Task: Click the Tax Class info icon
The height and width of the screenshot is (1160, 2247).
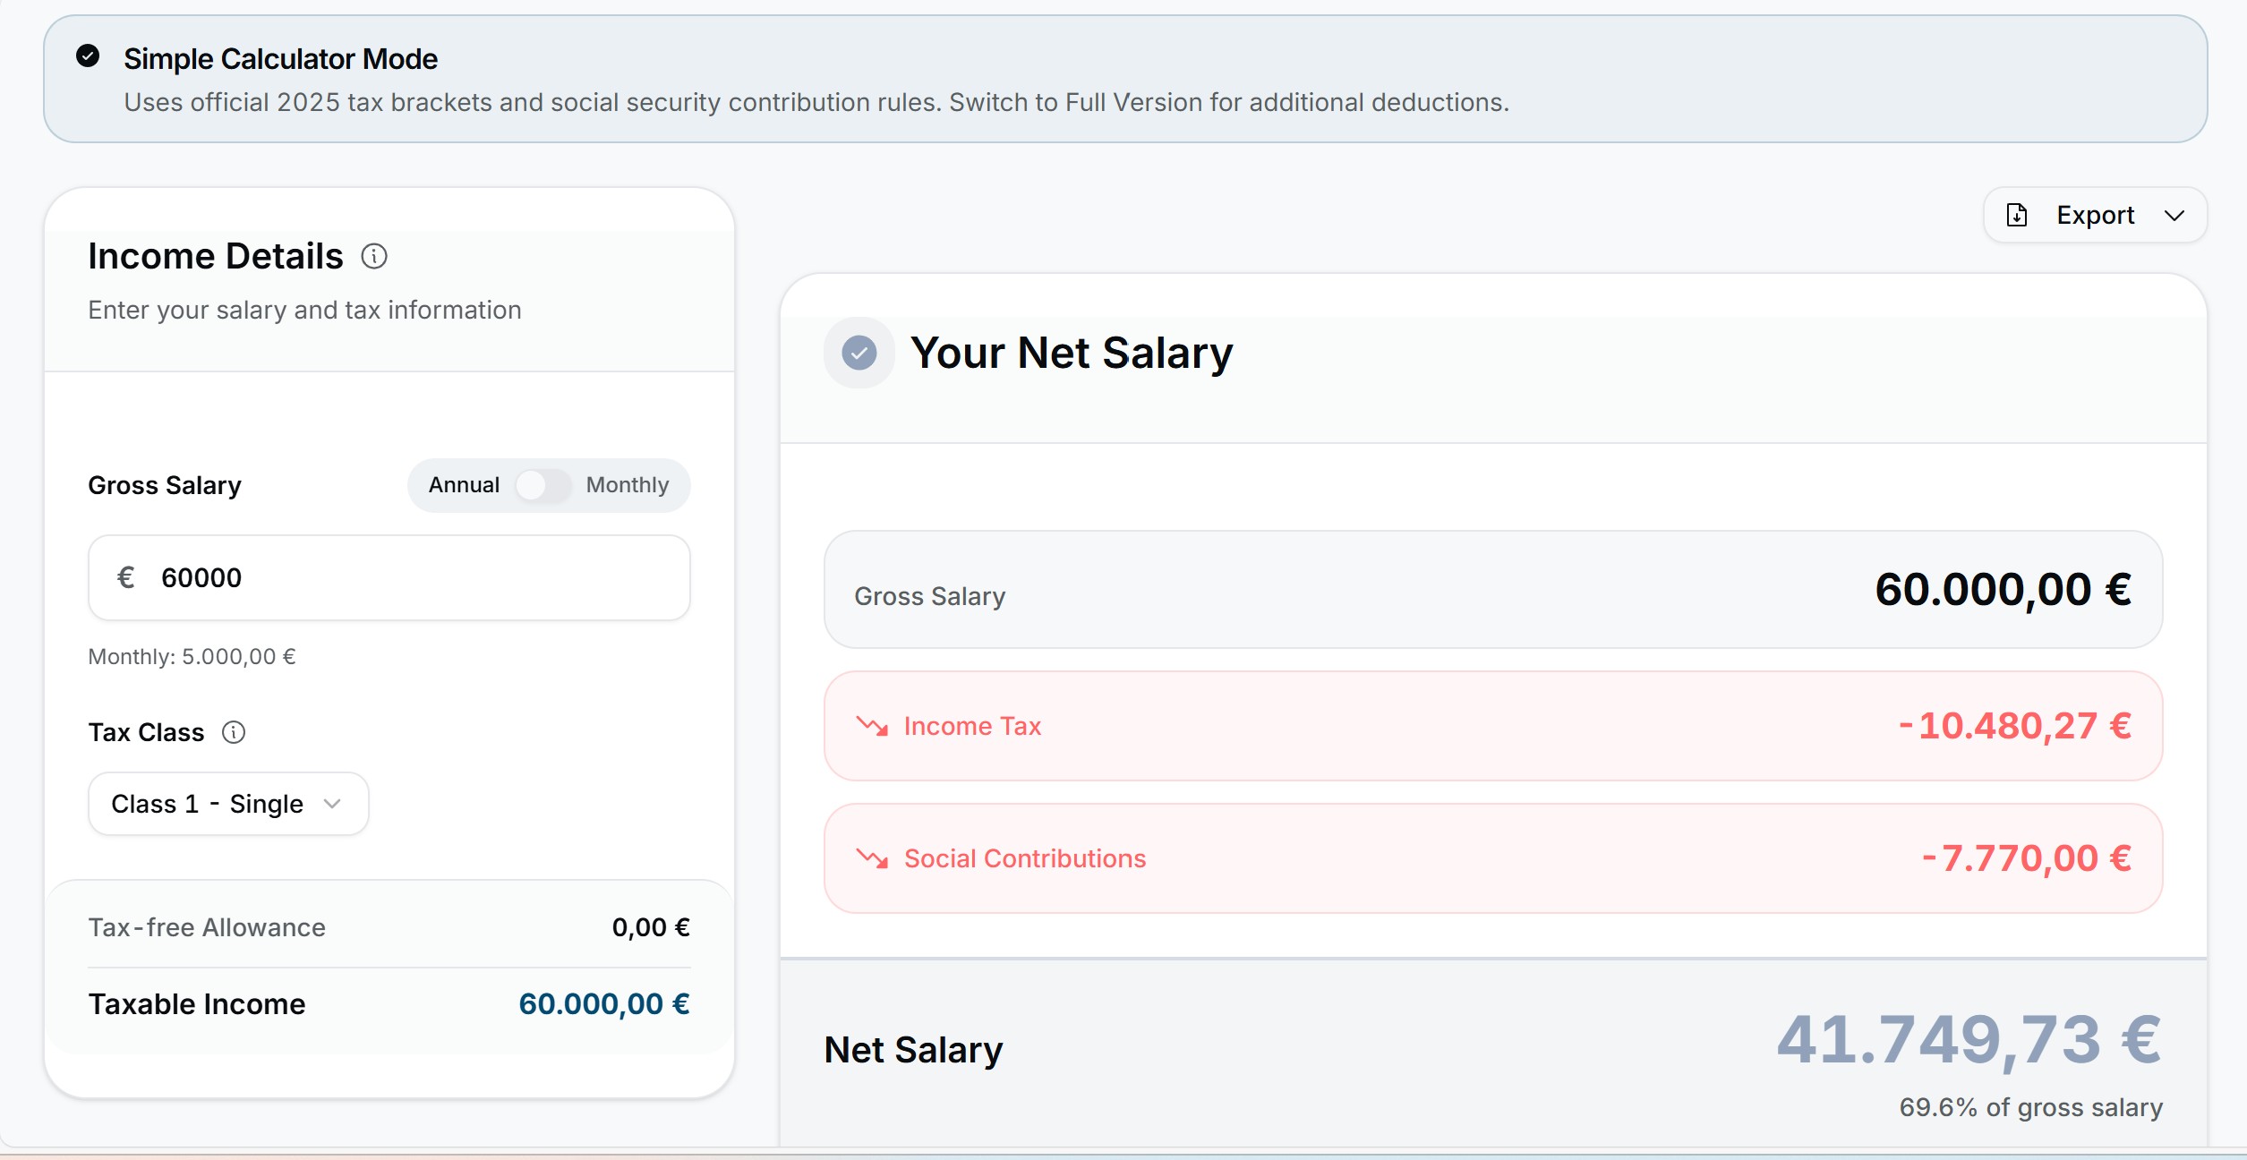Action: 234,732
